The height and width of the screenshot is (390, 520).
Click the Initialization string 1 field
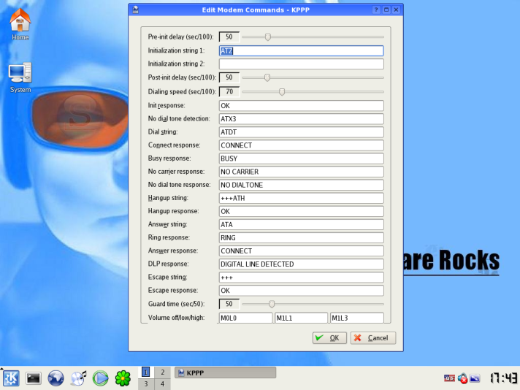tap(301, 50)
